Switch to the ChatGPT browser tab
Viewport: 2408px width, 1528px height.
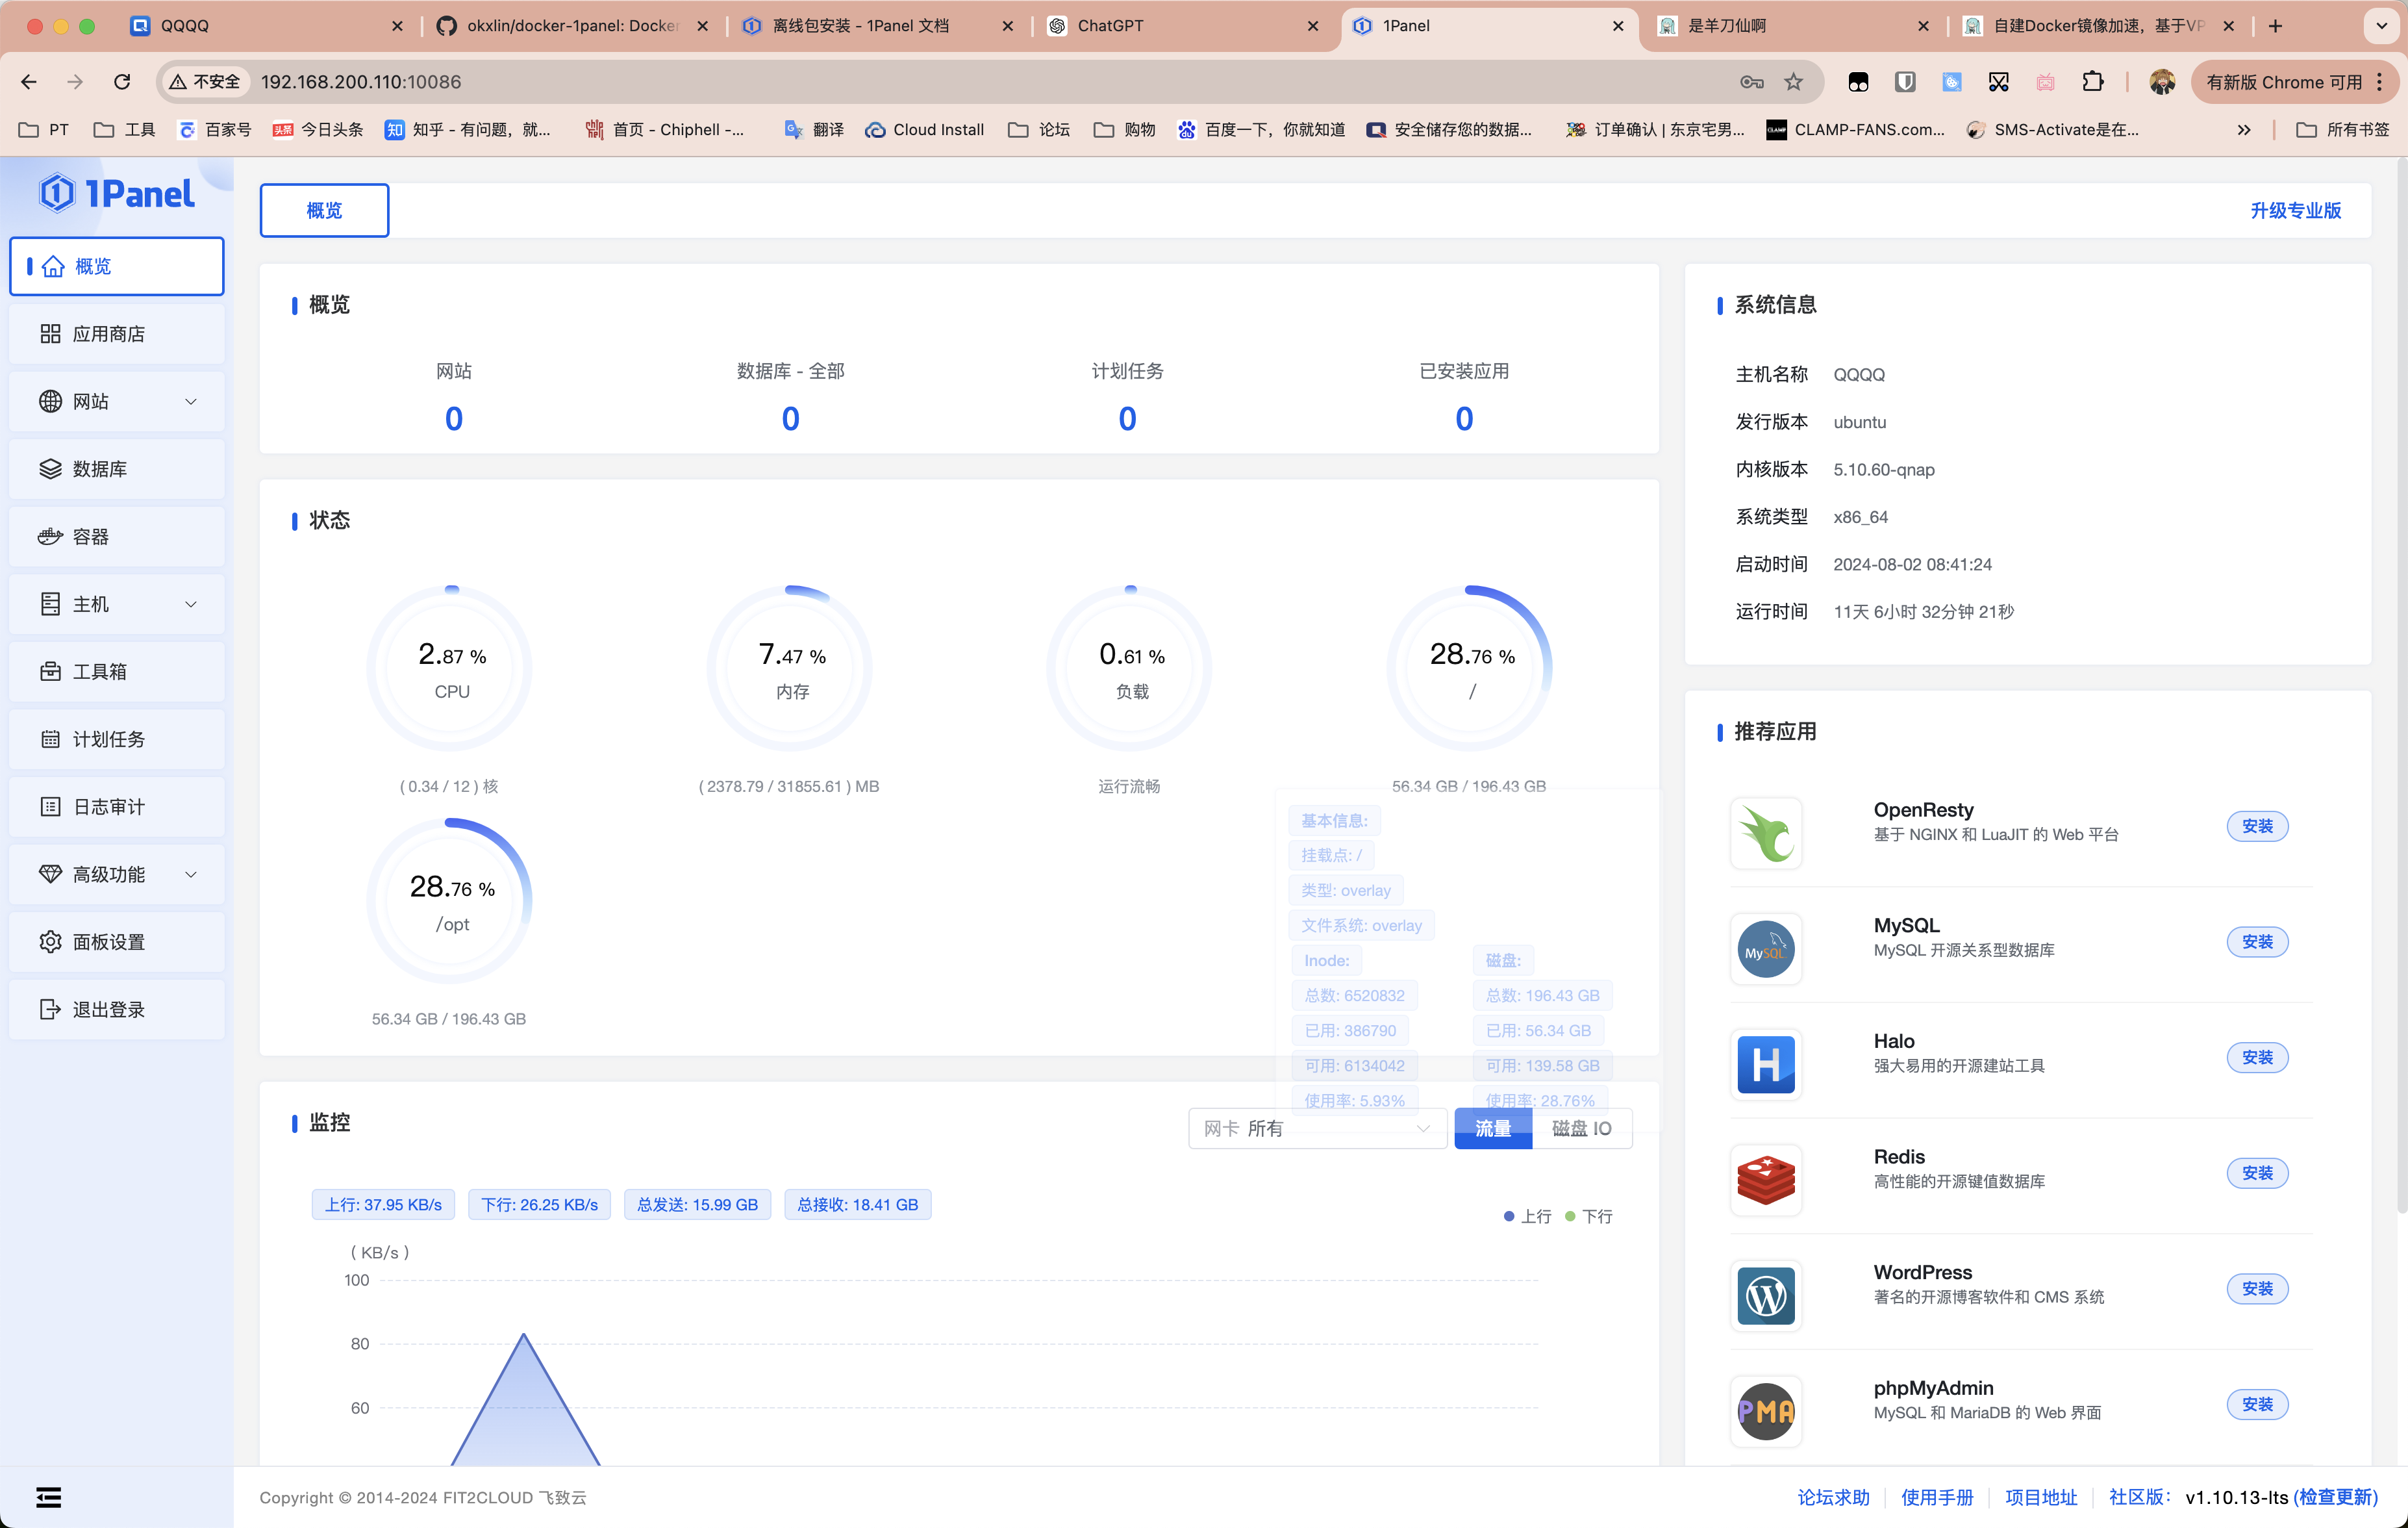click(x=1182, y=26)
